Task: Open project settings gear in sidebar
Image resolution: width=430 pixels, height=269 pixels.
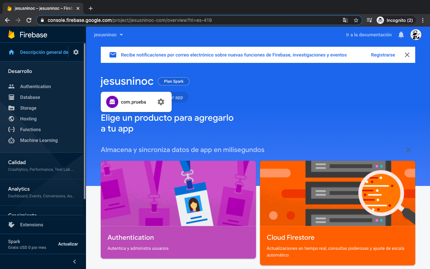Action: coord(76,52)
